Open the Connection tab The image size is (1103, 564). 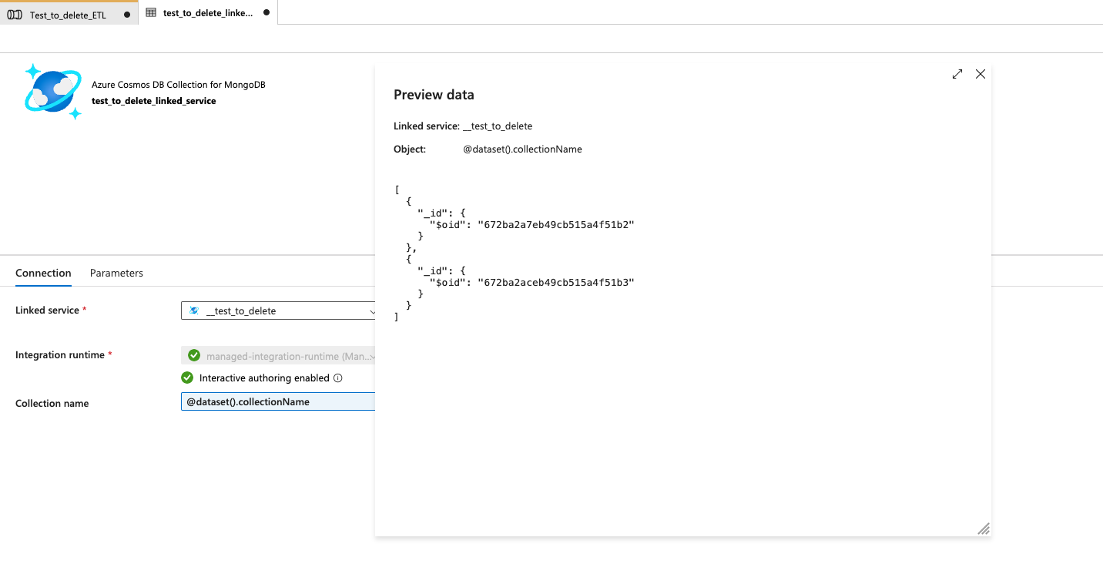[43, 273]
